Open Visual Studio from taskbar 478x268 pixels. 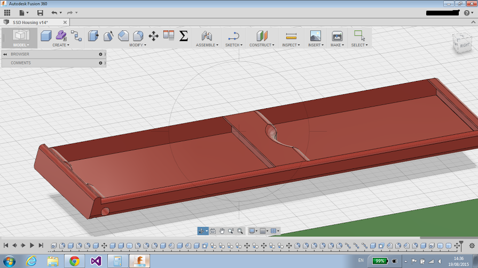click(96, 261)
